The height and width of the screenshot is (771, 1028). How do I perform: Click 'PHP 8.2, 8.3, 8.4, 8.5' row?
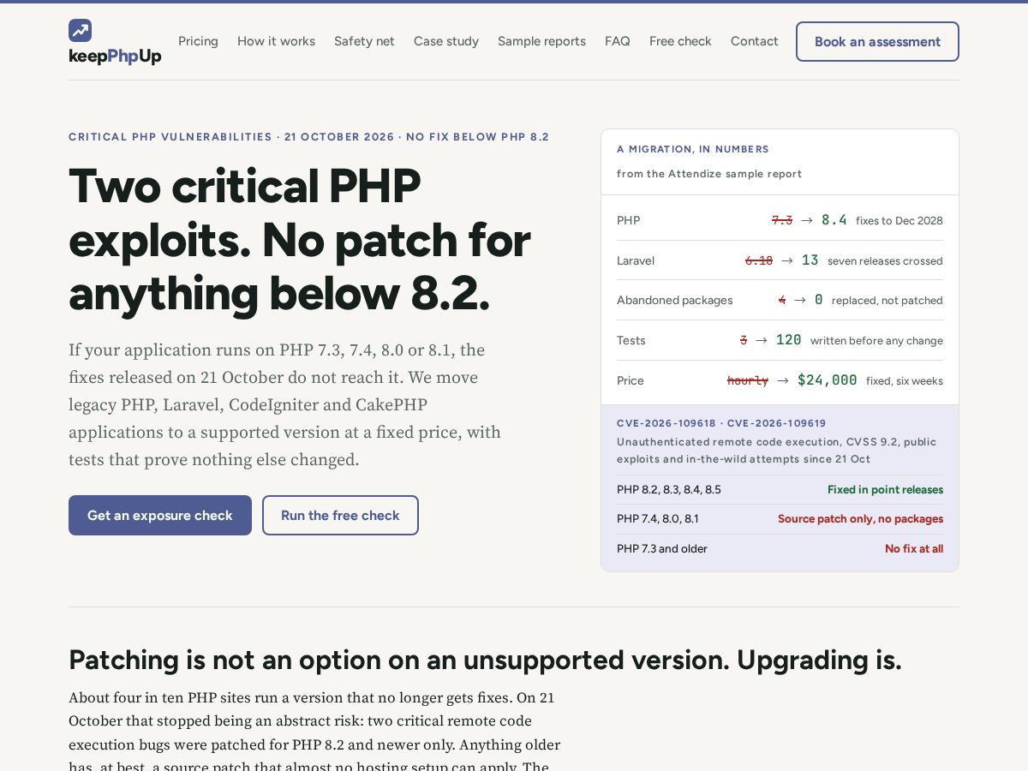click(780, 490)
